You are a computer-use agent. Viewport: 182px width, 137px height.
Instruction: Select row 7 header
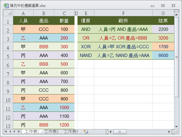pos(8,73)
